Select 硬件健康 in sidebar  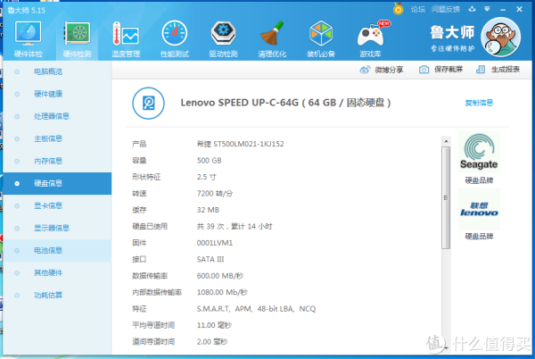coord(57,94)
